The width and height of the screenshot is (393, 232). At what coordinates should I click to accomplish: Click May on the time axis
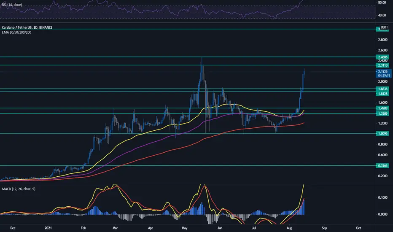[x=184, y=228]
